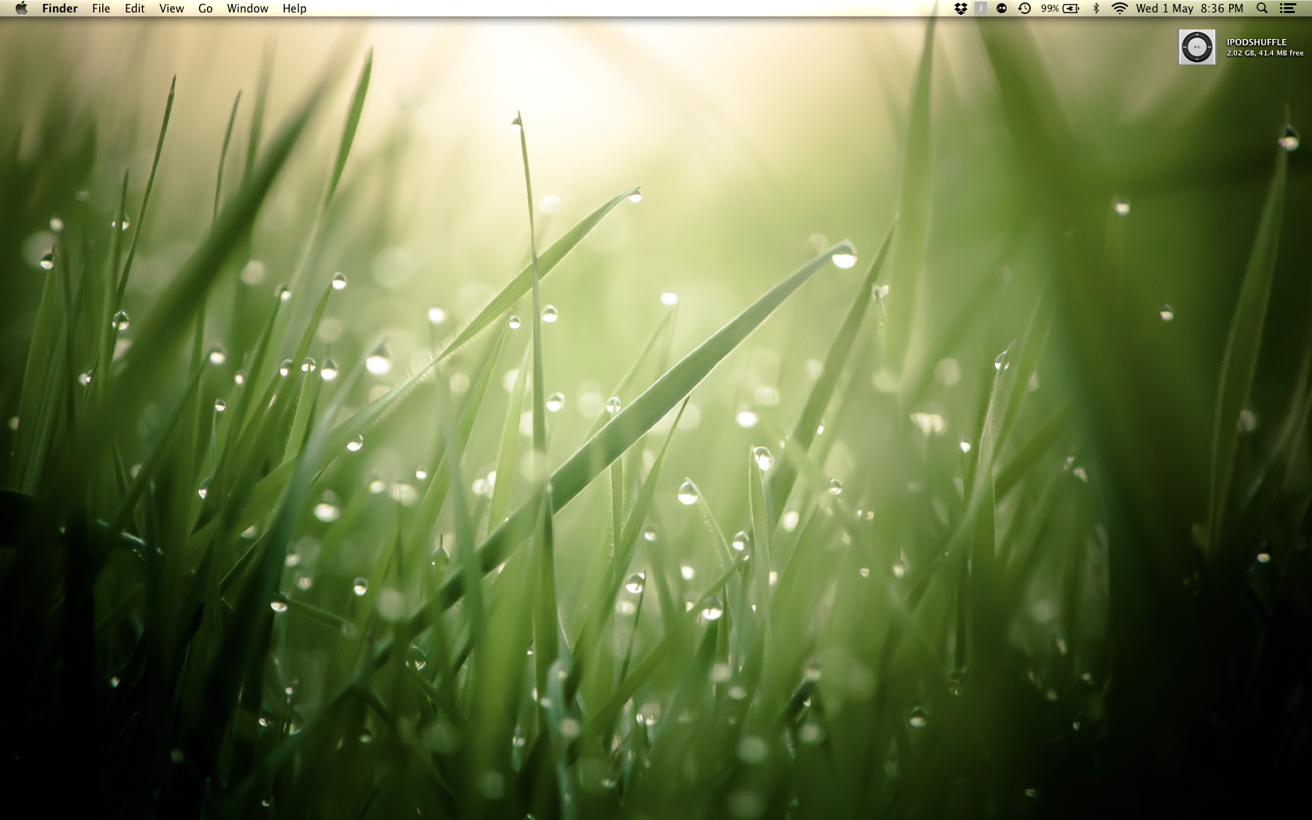Open the Go menu
This screenshot has width=1312, height=820.
pyautogui.click(x=205, y=9)
